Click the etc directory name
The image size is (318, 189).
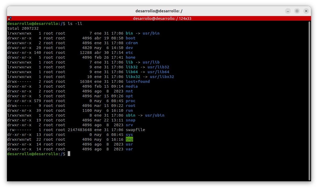[129, 53]
